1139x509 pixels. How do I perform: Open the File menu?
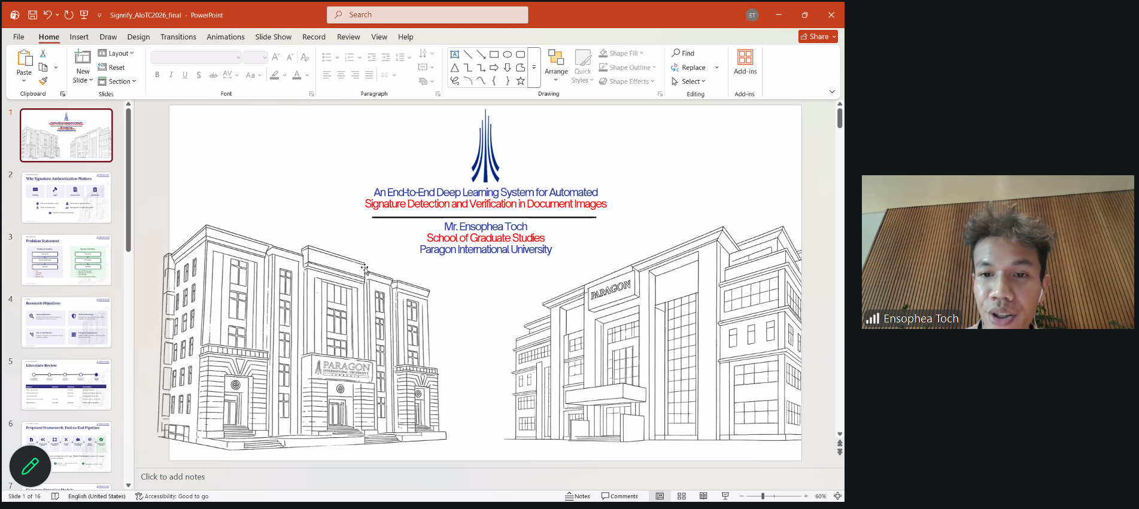point(19,36)
